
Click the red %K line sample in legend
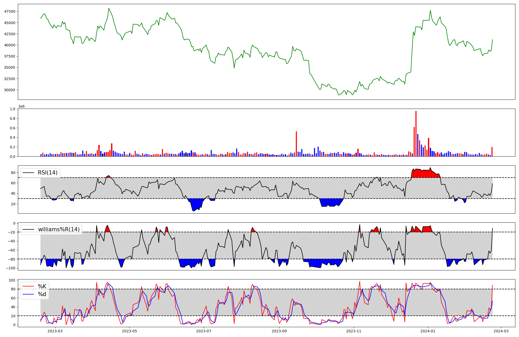coord(28,286)
